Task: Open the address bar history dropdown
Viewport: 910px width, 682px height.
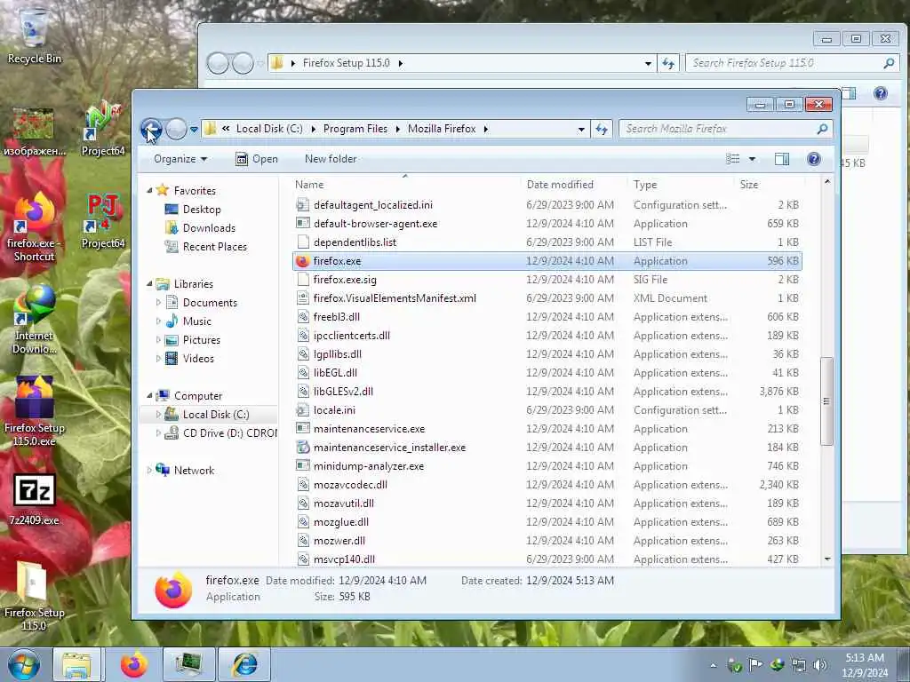Action: point(581,130)
